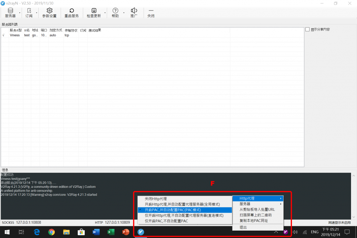Viewport: 357px width, 238px height.
Task: Open Task View on the taskbar
Action: [x=21, y=232]
